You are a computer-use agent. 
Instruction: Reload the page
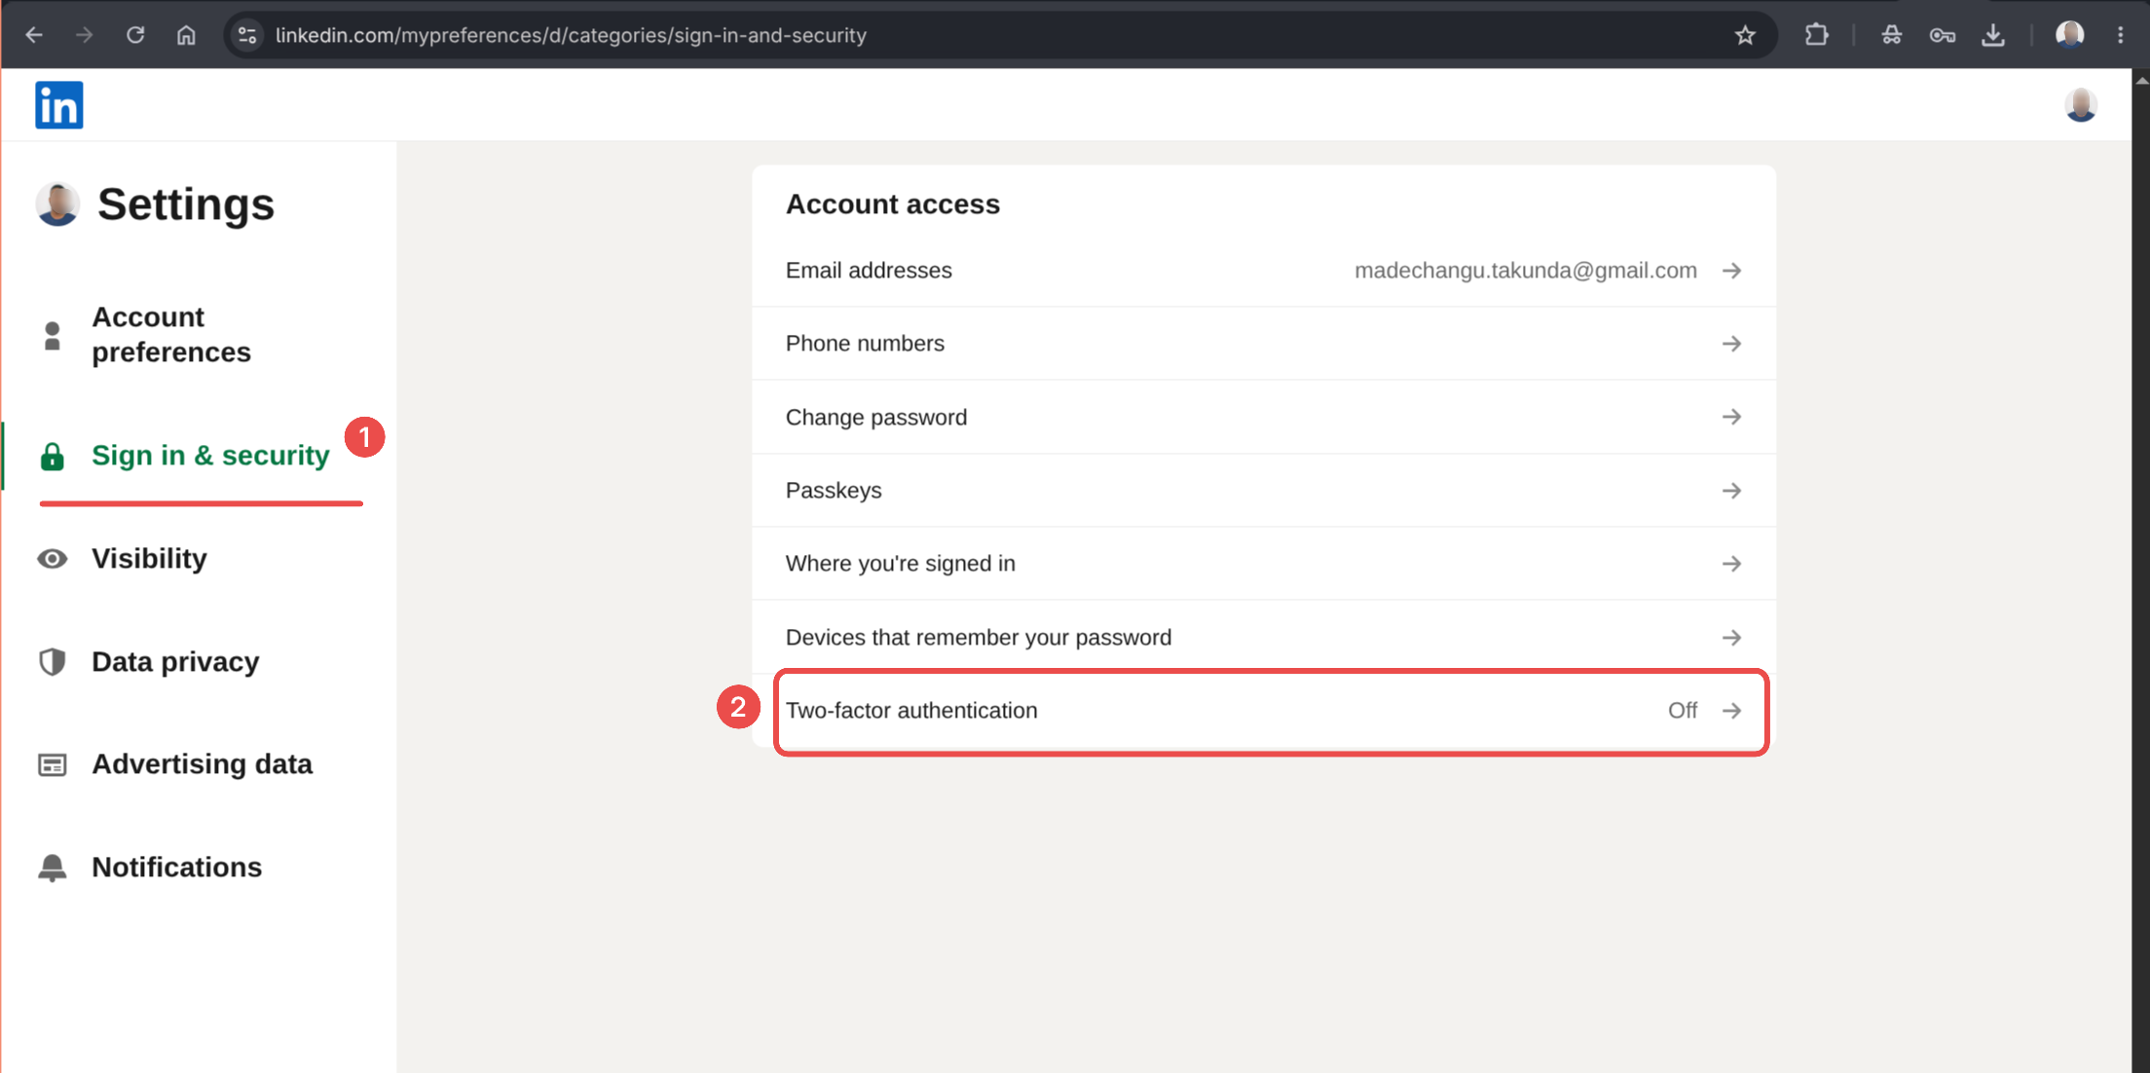coord(135,35)
